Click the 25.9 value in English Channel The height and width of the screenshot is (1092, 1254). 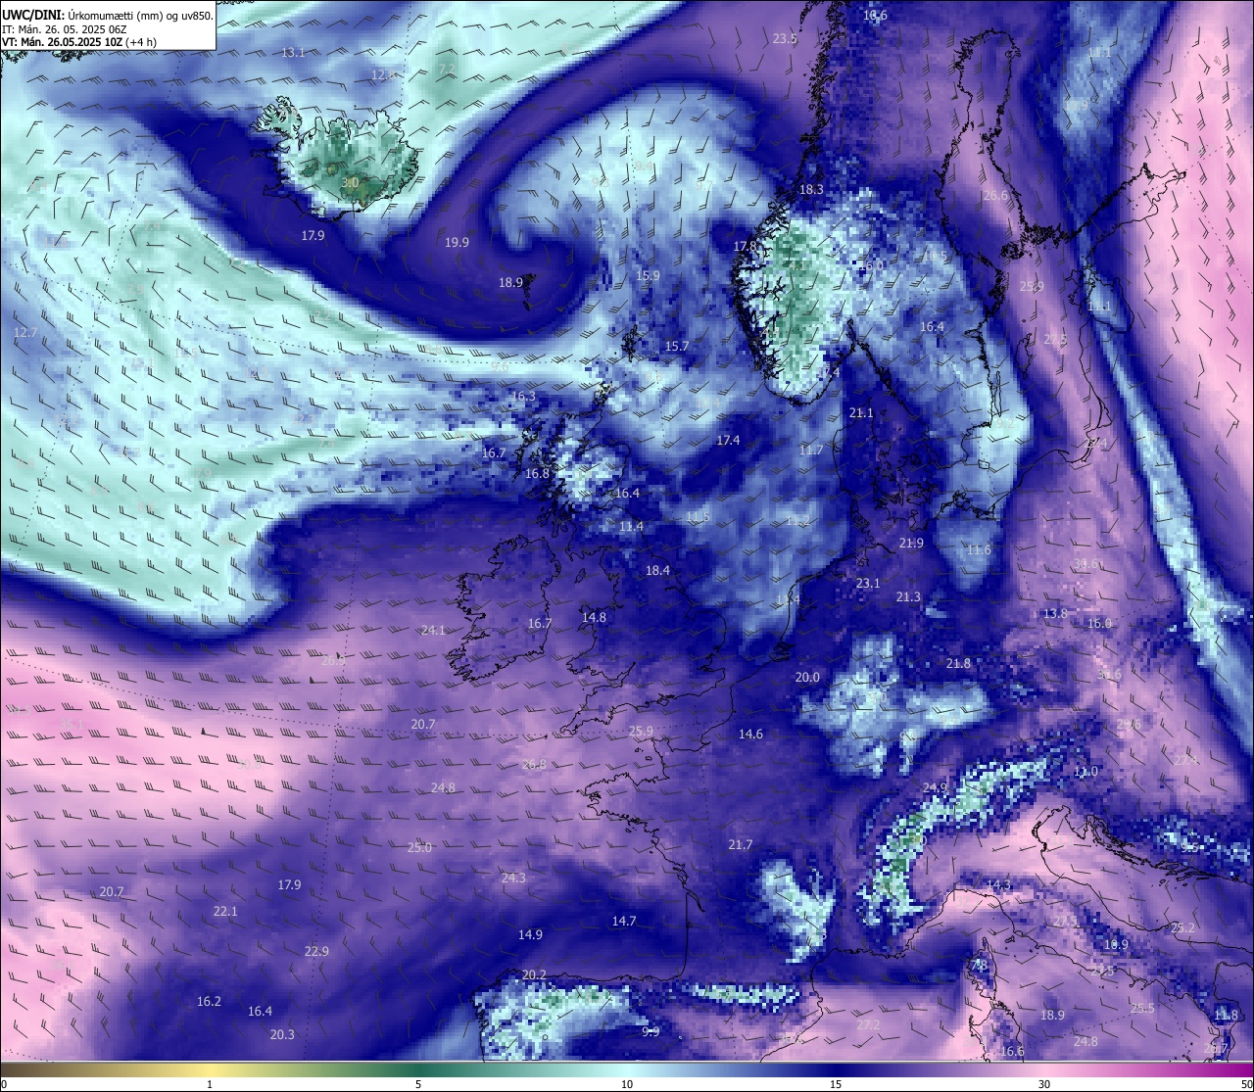[x=641, y=731]
